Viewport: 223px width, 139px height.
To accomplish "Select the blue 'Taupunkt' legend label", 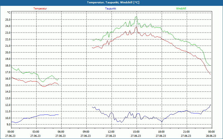I will click(110, 9).
